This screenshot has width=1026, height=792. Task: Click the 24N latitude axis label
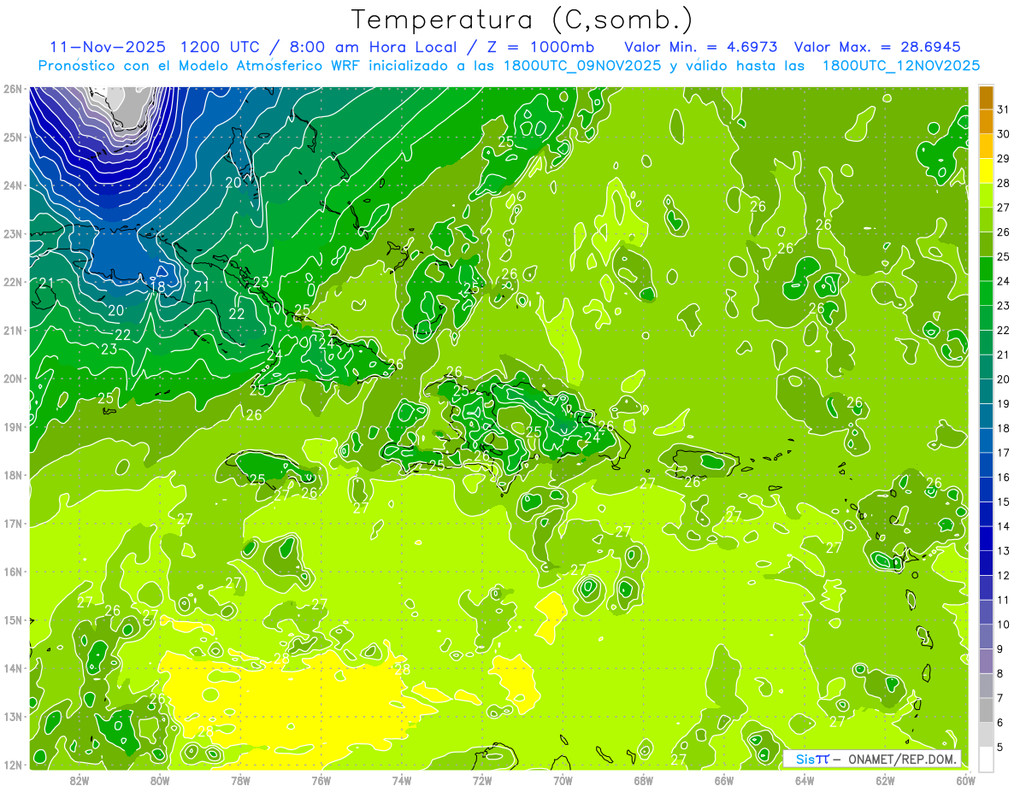(x=13, y=185)
